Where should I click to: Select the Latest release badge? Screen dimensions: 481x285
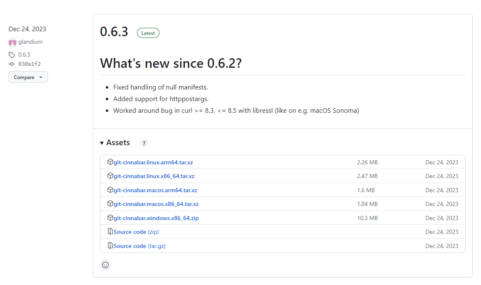pos(148,33)
